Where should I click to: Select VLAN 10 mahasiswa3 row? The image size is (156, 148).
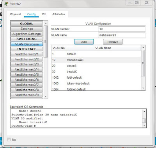96,60
